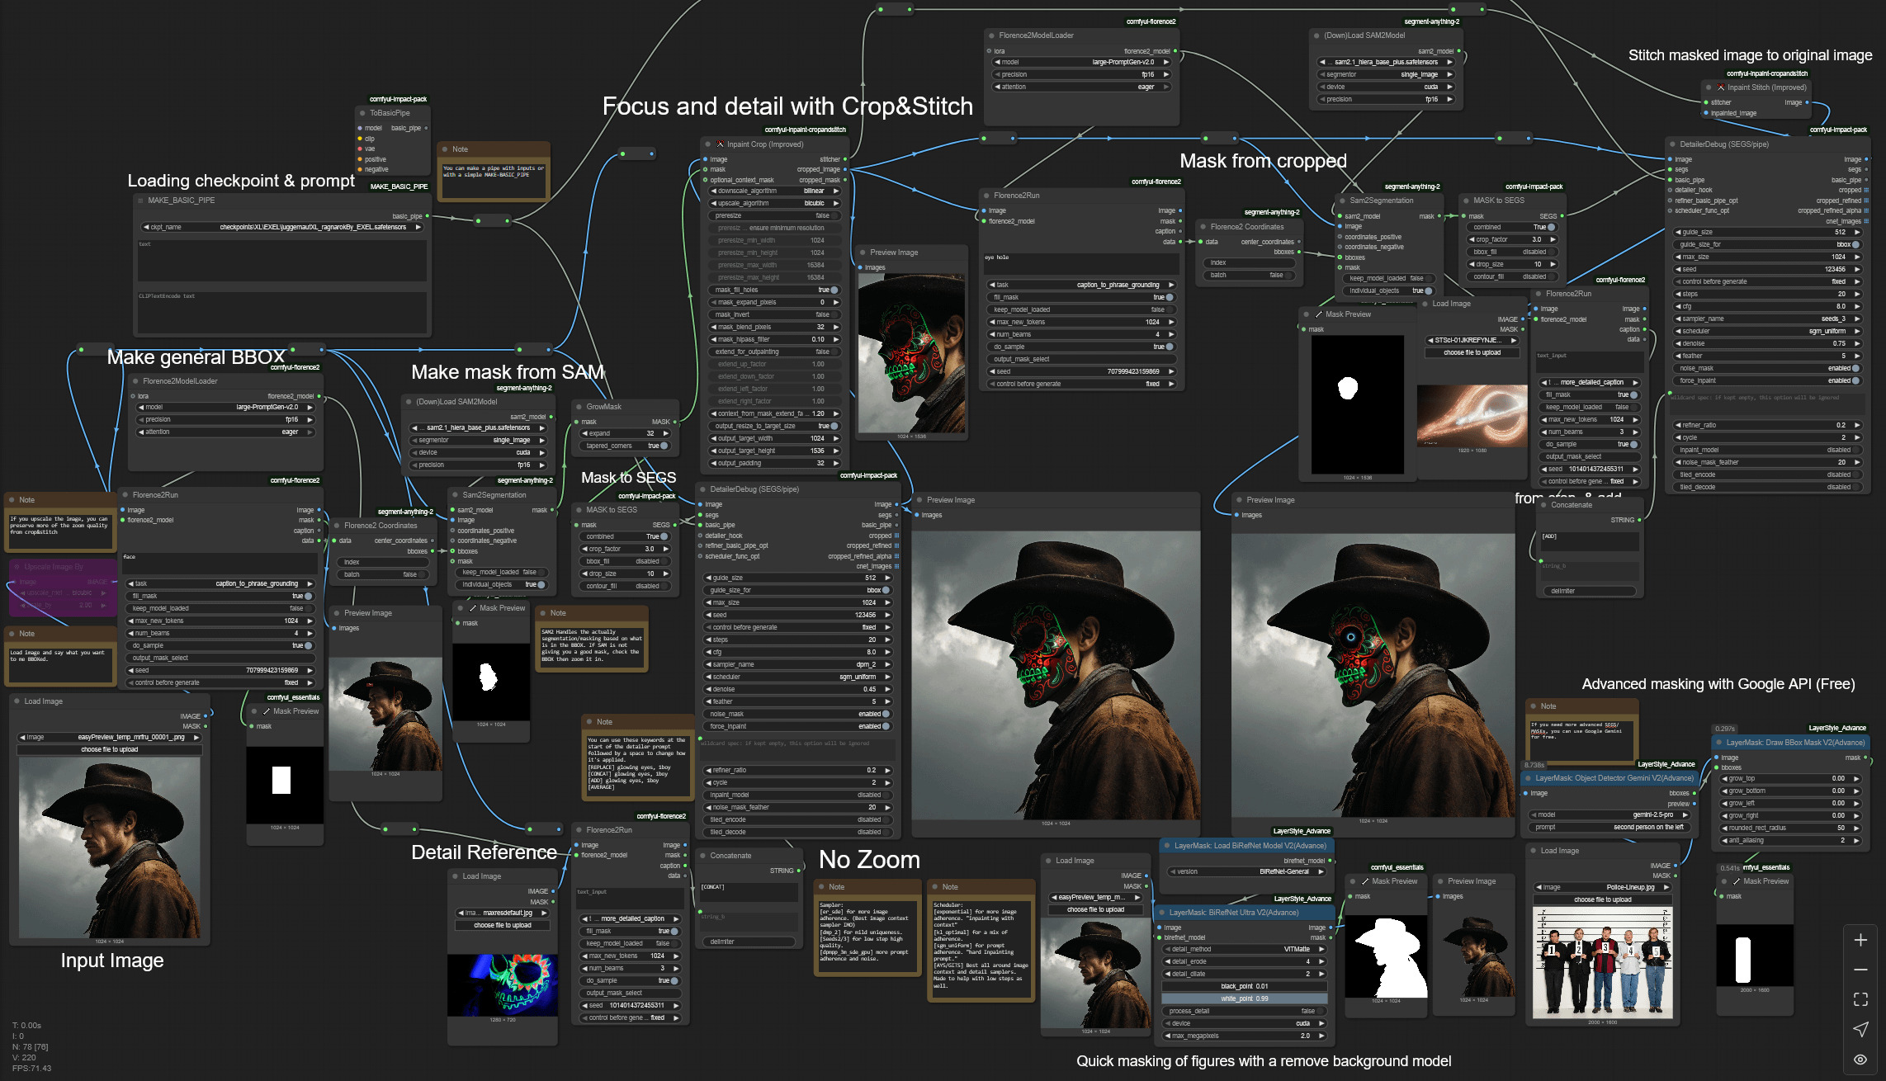The image size is (1886, 1081).
Task: Collapse the ToBasicPipe node via its dot
Action: [x=362, y=113]
